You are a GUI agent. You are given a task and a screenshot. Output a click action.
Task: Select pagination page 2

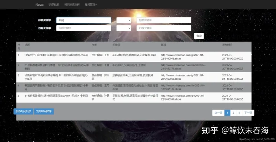click(x=233, y=113)
